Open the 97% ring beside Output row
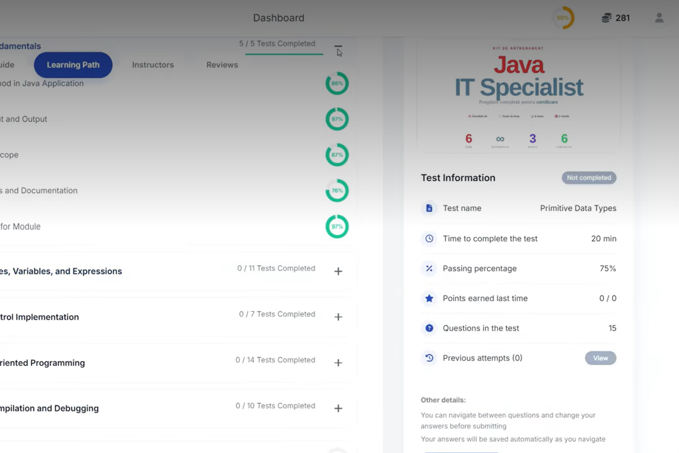 [x=337, y=119]
